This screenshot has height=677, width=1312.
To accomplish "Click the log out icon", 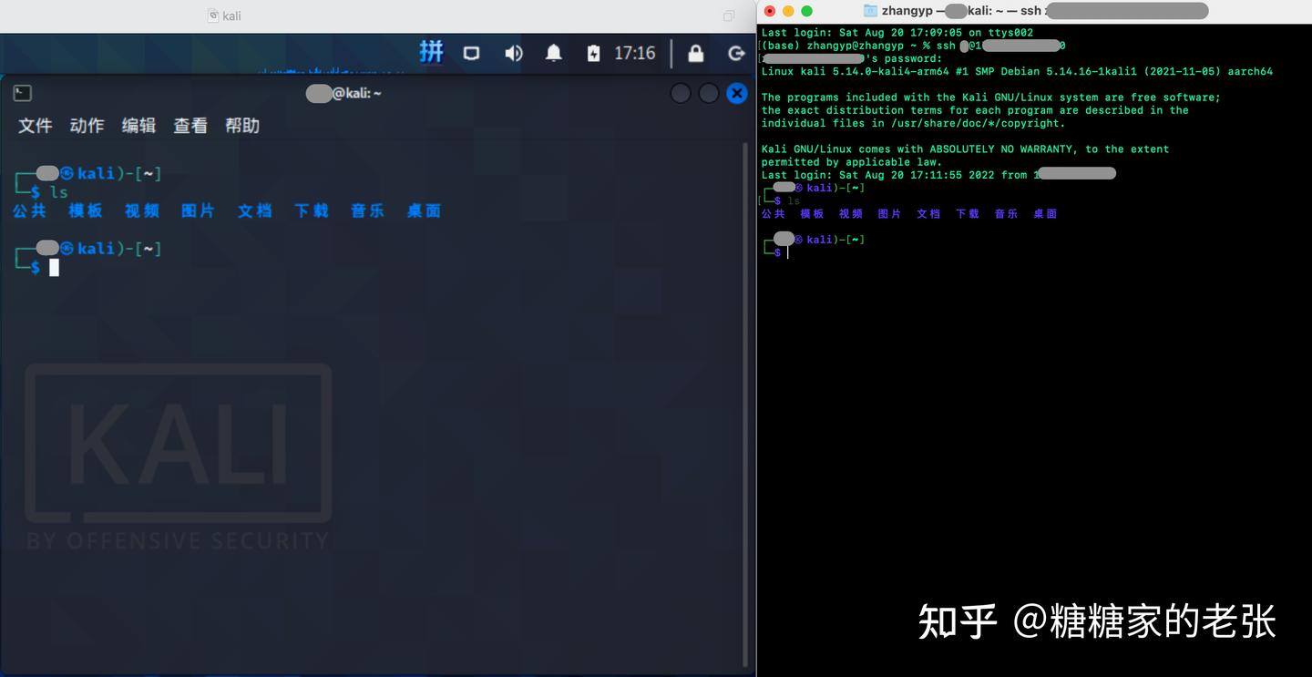I will 736,54.
